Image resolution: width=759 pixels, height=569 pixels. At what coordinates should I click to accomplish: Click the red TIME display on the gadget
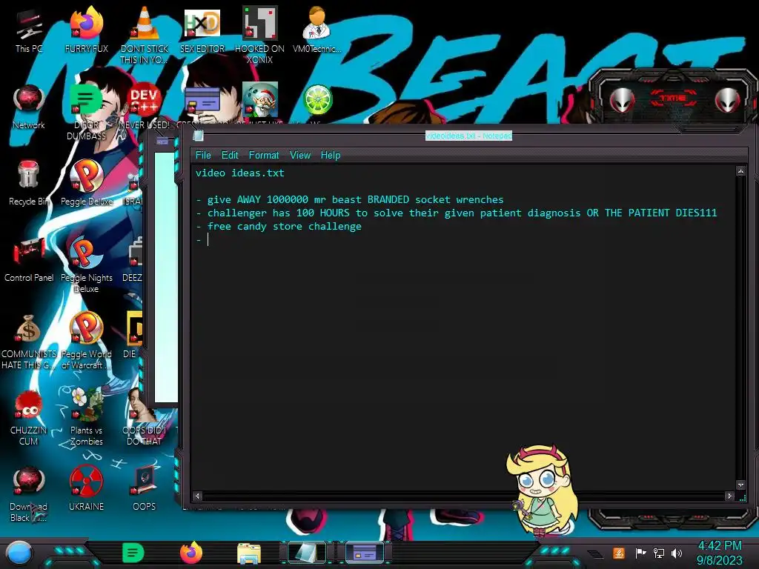[x=673, y=99]
